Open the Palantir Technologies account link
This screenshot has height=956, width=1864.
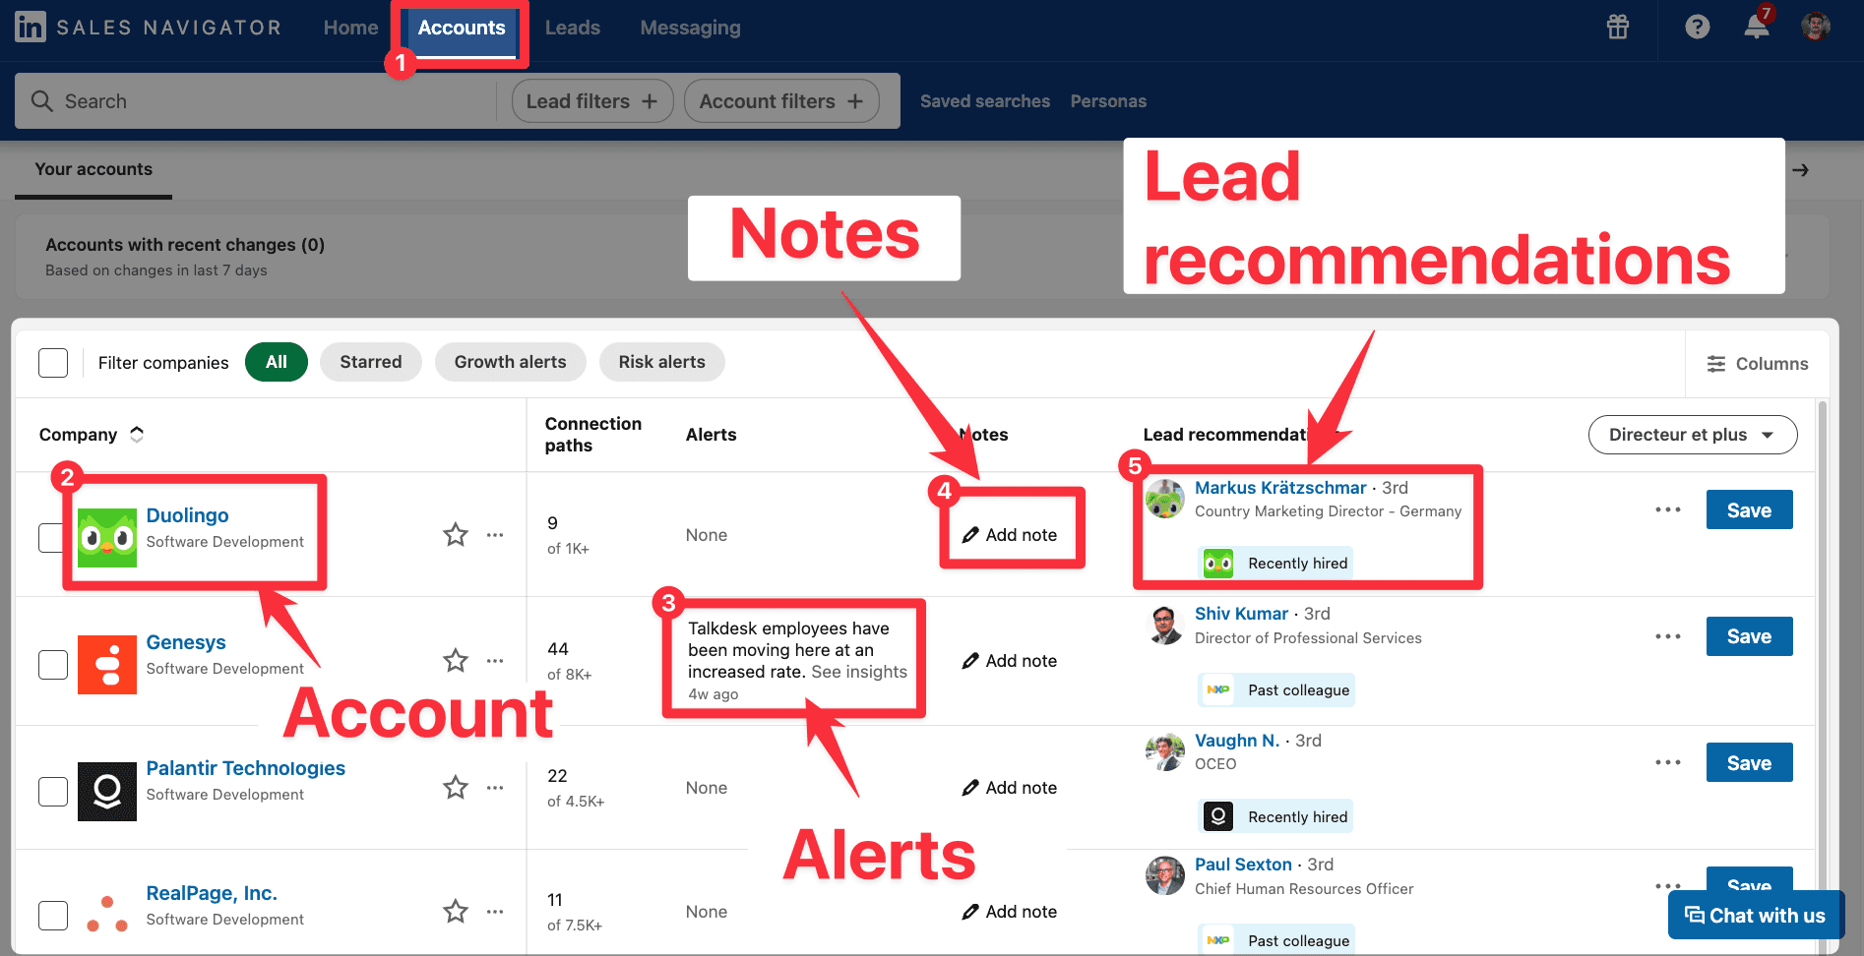coord(246,768)
